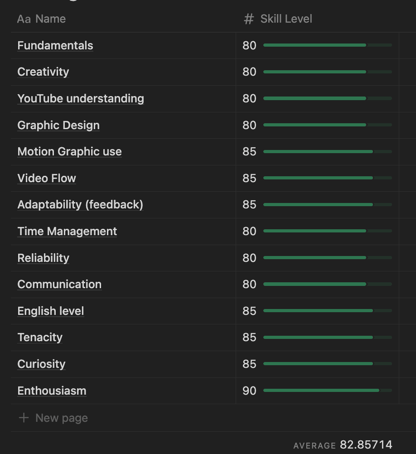The width and height of the screenshot is (416, 454).
Task: Open the Creativity page
Action: point(43,72)
